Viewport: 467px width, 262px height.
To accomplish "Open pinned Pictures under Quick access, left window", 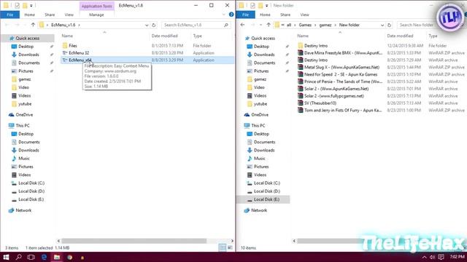I will point(26,71).
